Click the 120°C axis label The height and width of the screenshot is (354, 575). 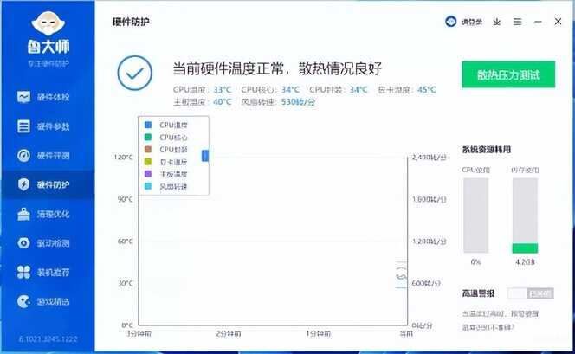coord(123,158)
